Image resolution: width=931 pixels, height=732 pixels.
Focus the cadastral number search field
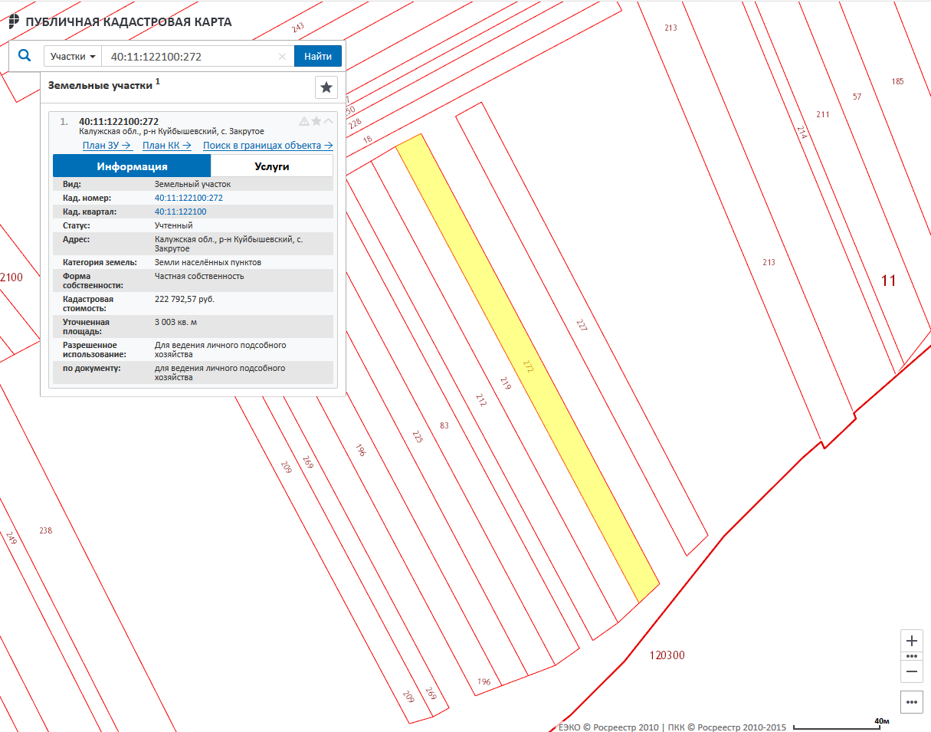coord(190,57)
